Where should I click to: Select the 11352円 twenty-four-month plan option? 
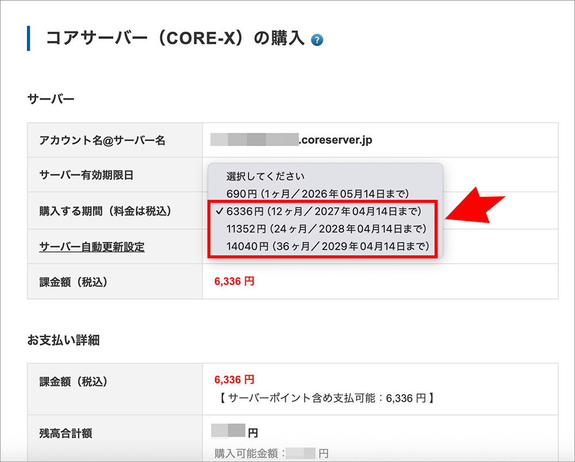coord(327,230)
